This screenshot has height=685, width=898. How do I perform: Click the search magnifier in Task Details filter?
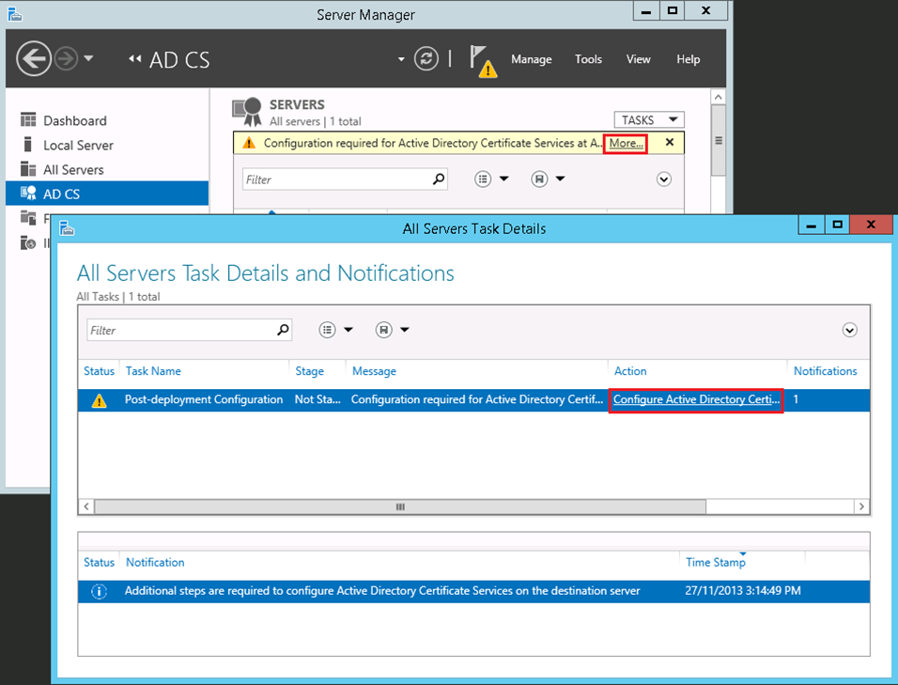(x=283, y=330)
